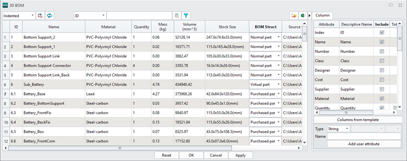Screen dimensions: 407x161
Task: Click the find text search icon
Action: coord(177,16)
